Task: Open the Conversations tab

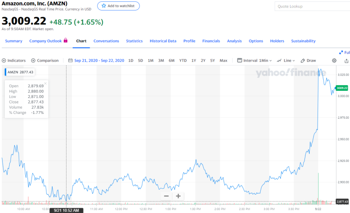Action: 106,41
